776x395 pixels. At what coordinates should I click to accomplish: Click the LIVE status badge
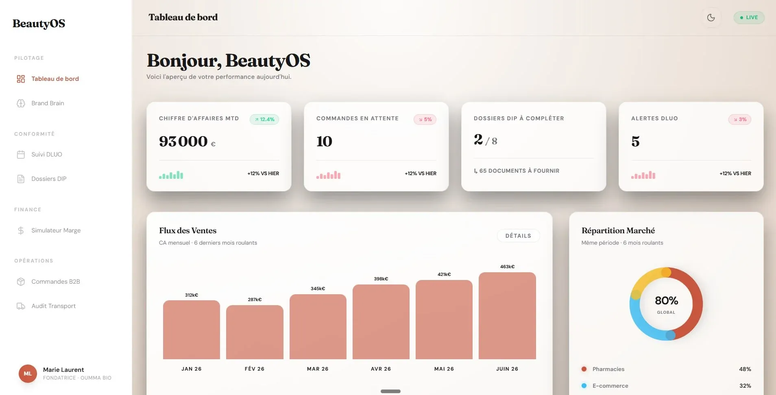(749, 17)
